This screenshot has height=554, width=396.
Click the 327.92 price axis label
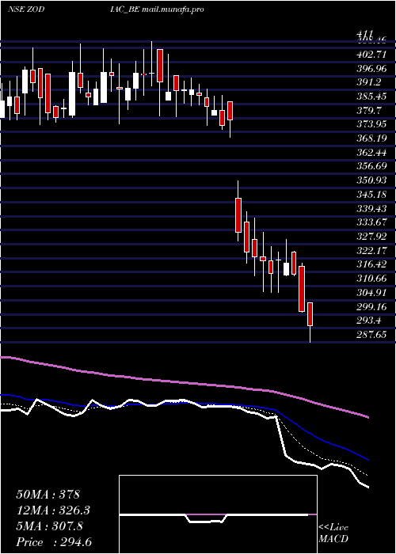pyautogui.click(x=371, y=236)
